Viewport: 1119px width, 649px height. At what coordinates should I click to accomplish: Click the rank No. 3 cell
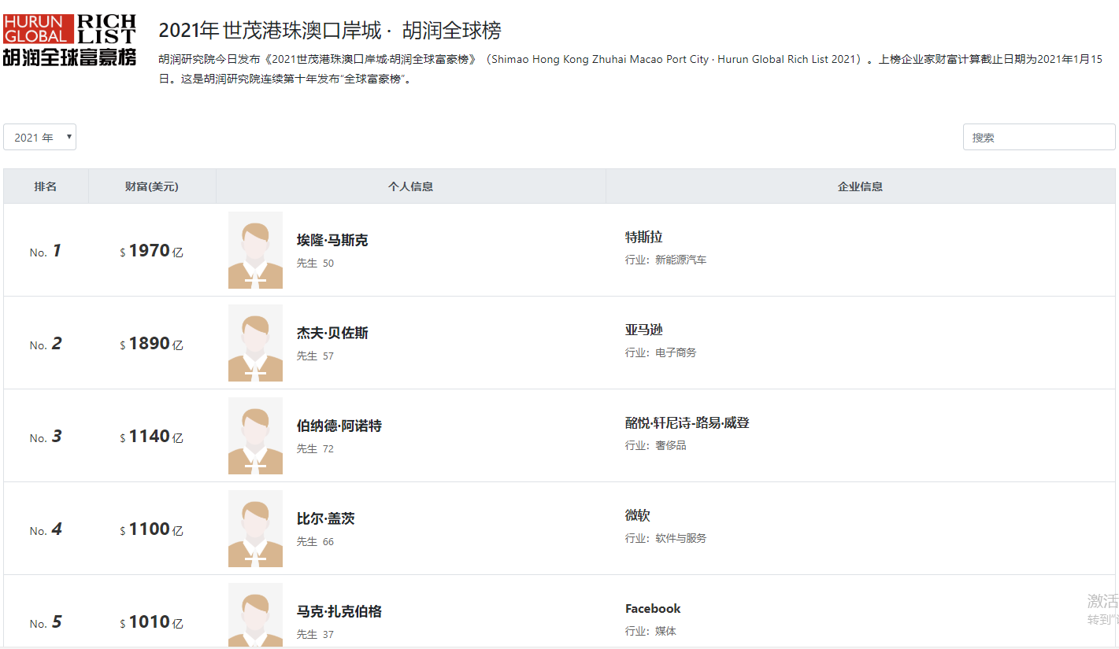pos(46,437)
